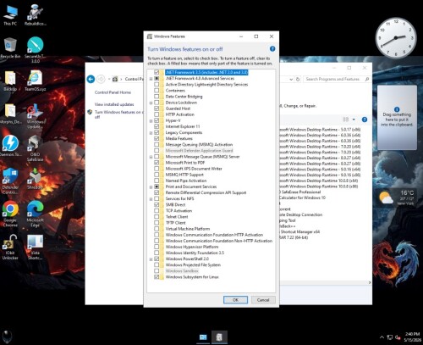Uncheck the Windows Subsystem for Linux checkbox
The height and width of the screenshot is (345, 423).
coord(157,277)
